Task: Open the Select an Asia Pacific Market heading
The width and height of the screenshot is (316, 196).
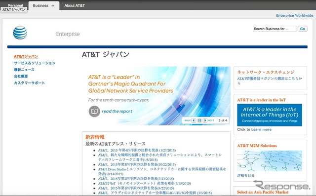Action: point(263,192)
